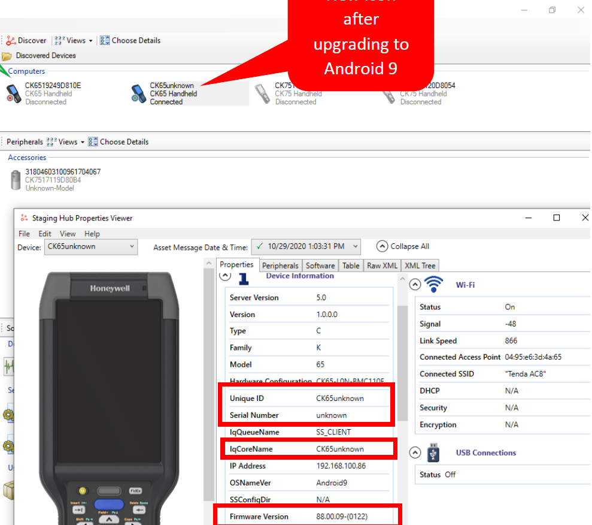The height and width of the screenshot is (525, 592).
Task: Open the Asset Message Date & Time dropdown
Action: [x=356, y=246]
